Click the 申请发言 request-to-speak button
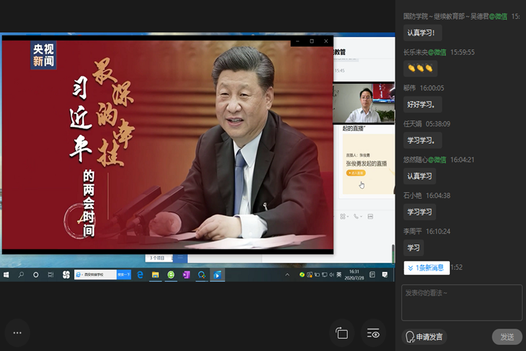The image size is (526, 351). [425, 337]
